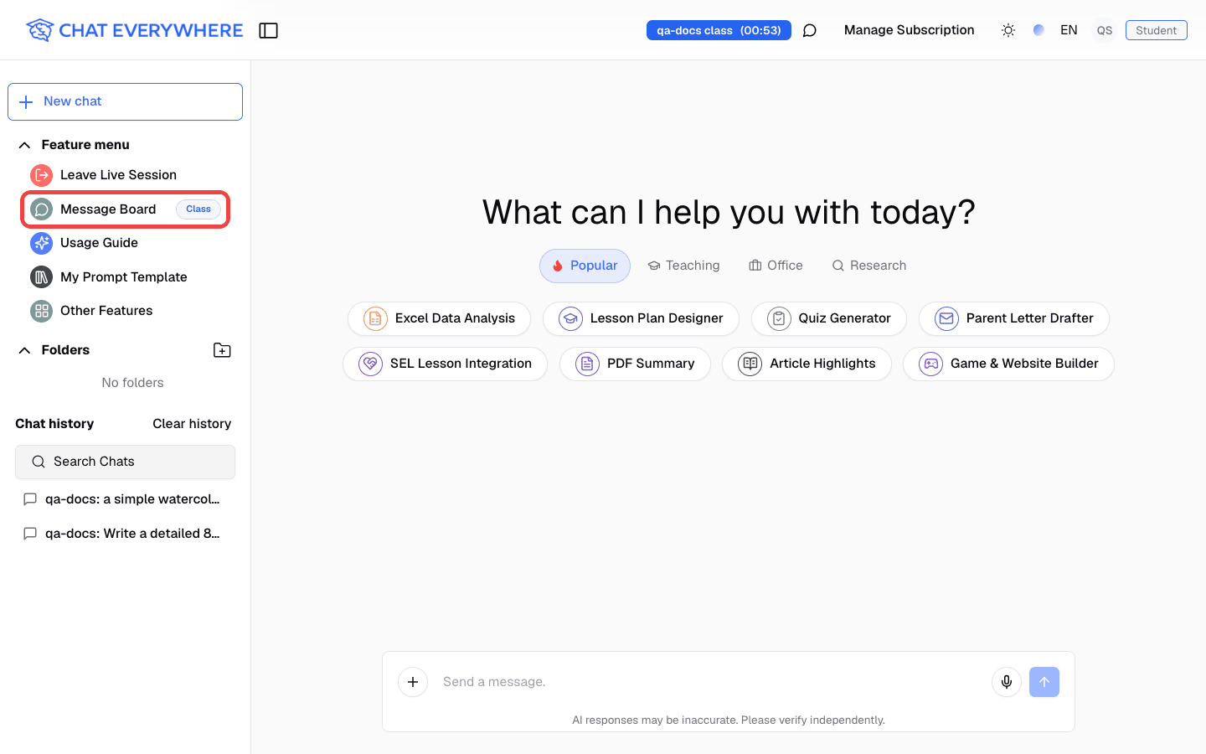Collapse the Feature menu section
The height and width of the screenshot is (754, 1206).
[25, 145]
